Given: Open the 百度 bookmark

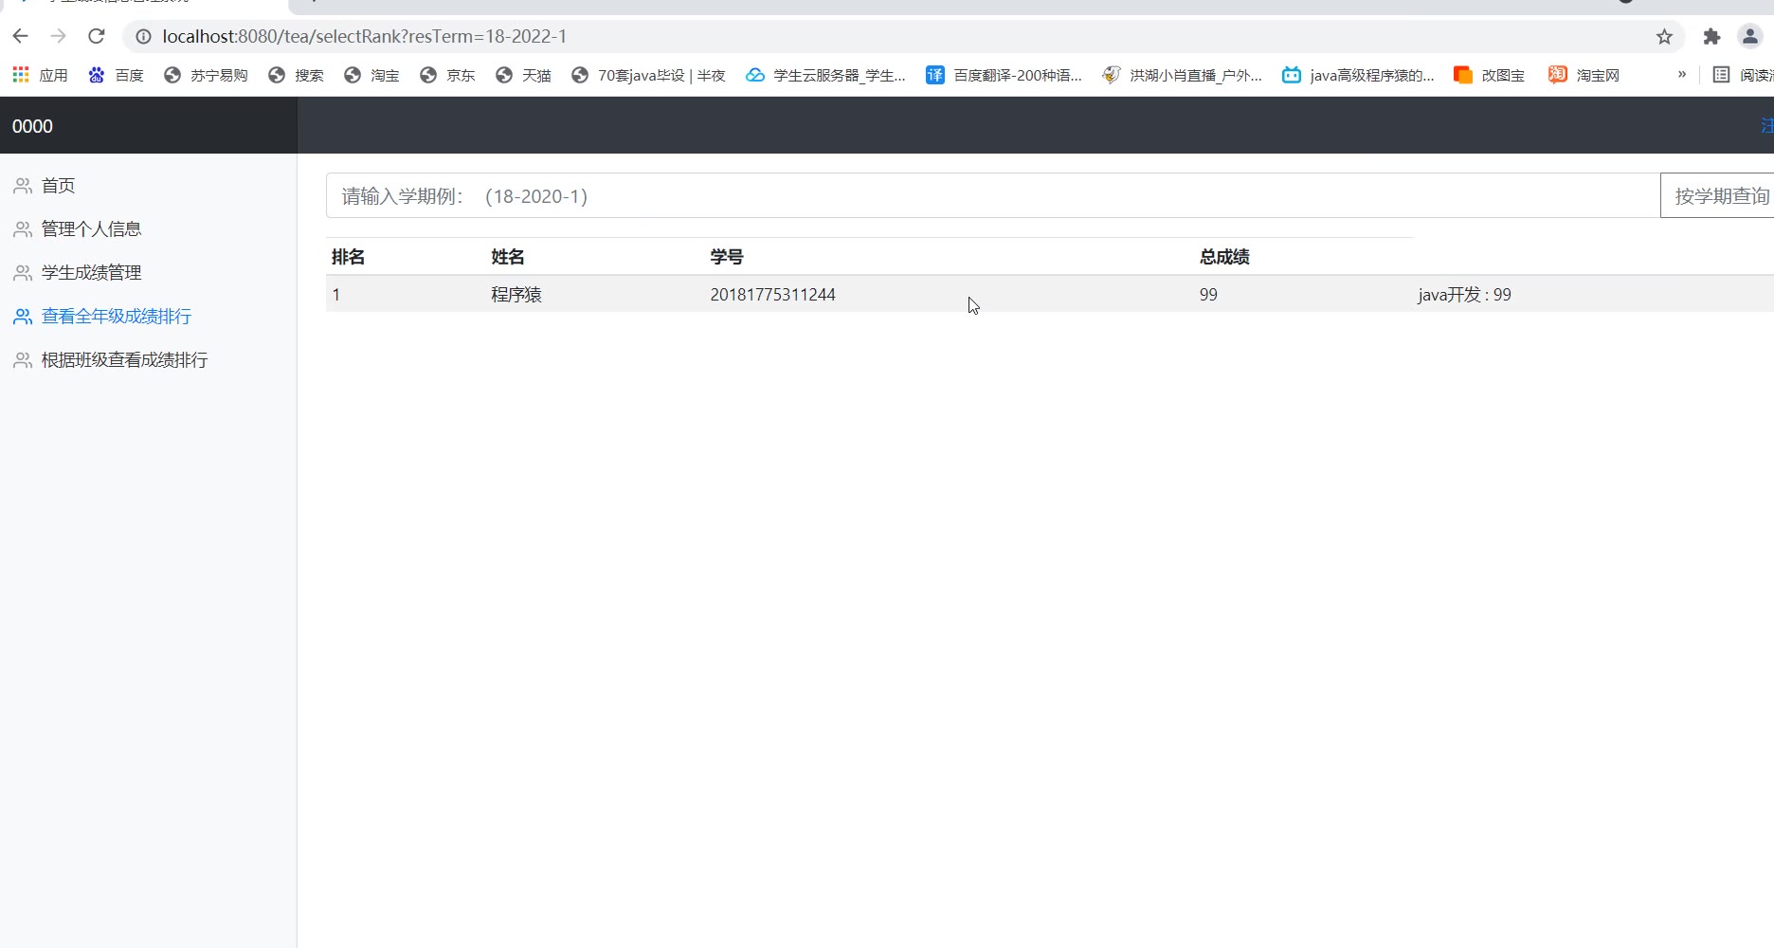Looking at the screenshot, I should (116, 75).
